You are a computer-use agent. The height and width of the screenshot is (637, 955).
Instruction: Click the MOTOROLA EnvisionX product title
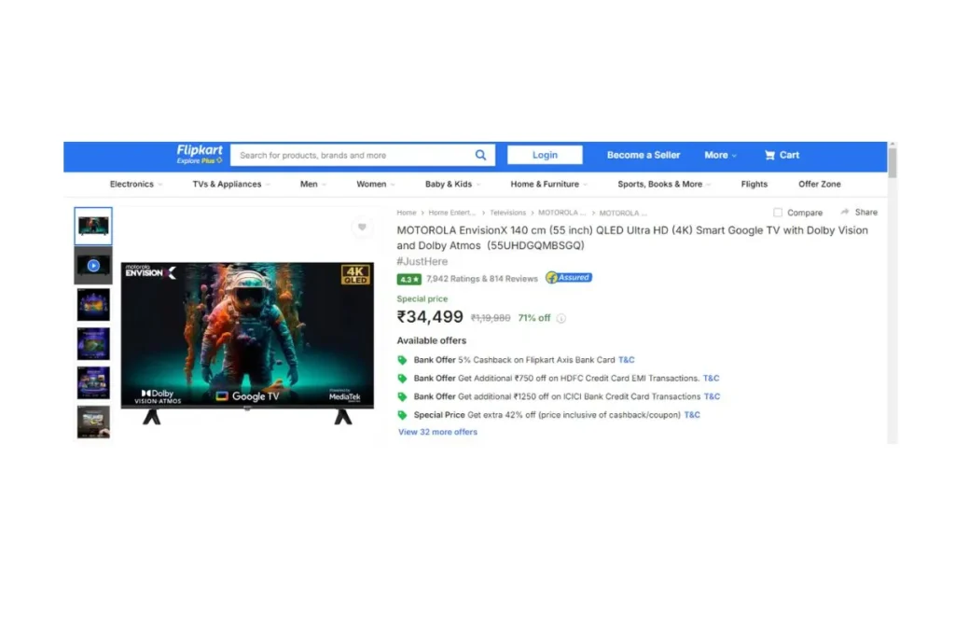click(632, 238)
